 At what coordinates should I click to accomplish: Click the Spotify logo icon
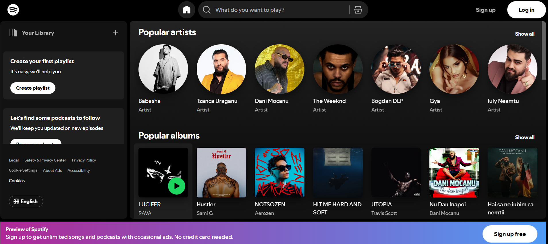pyautogui.click(x=13, y=10)
